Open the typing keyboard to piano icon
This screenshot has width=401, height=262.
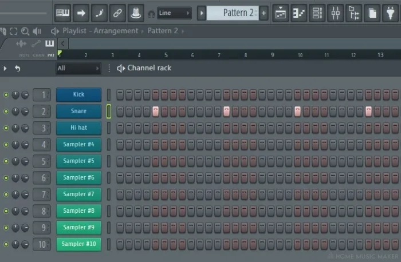click(x=62, y=13)
